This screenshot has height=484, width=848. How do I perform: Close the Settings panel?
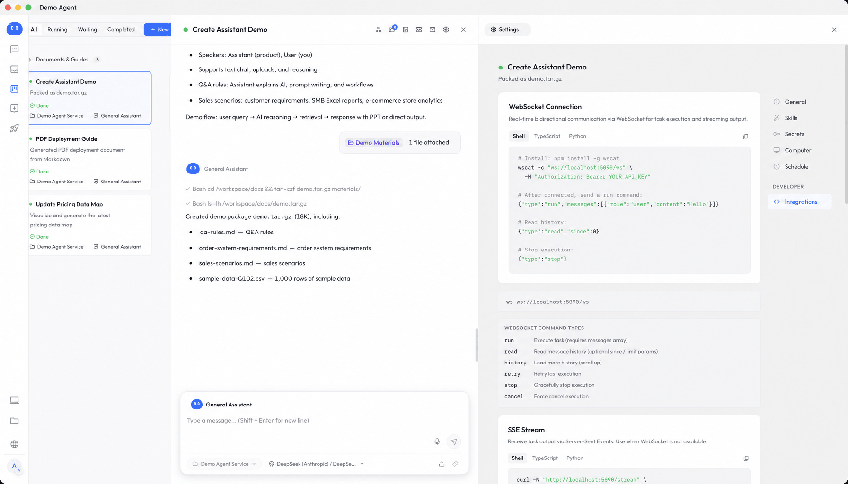coord(834,30)
